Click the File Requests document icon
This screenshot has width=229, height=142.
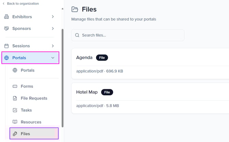pos(15,98)
